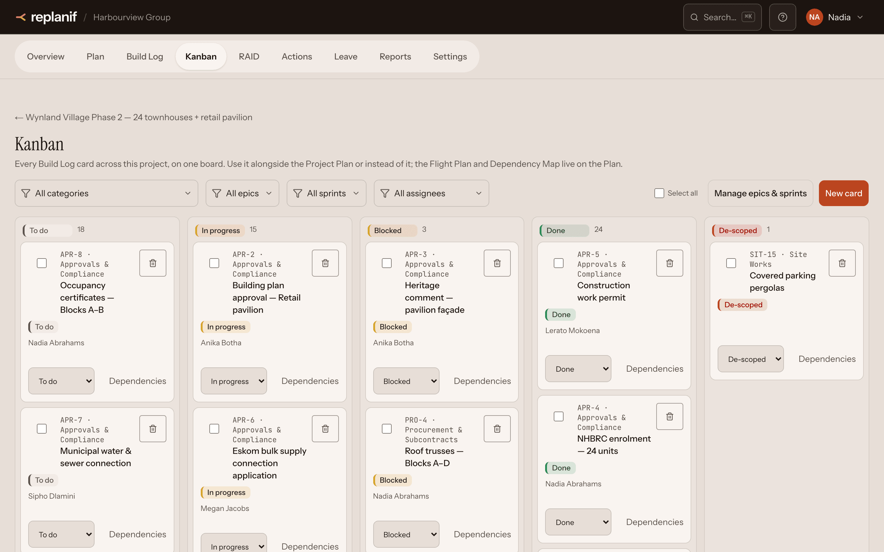Screen dimensions: 884x552
Task: Expand the All sprints filter
Action: (326, 193)
